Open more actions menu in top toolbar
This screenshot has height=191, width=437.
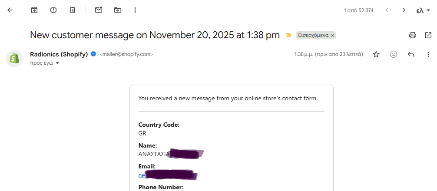135,10
